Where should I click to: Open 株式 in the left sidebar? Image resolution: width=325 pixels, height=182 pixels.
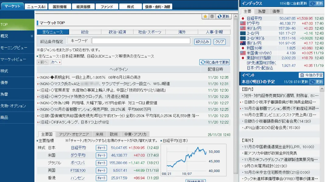(x=17, y=71)
